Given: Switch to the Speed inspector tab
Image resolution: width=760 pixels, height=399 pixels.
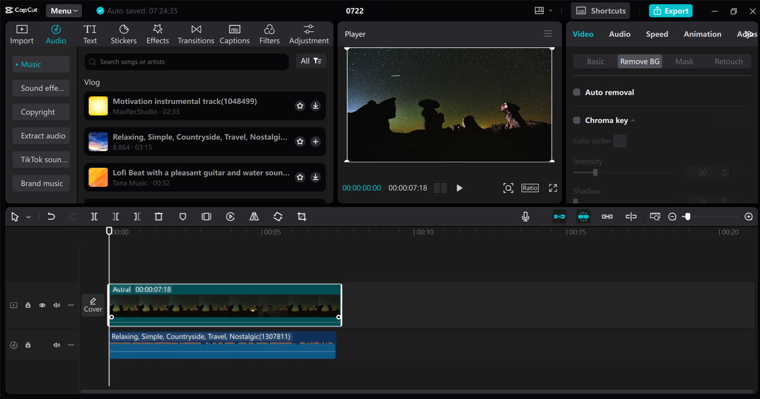Looking at the screenshot, I should pyautogui.click(x=657, y=34).
